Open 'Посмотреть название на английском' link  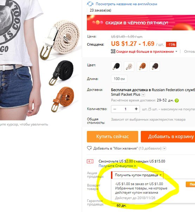pos(126,4)
